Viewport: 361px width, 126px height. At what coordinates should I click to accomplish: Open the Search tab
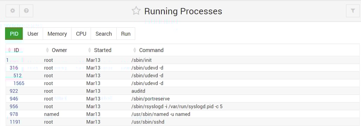(x=103, y=34)
